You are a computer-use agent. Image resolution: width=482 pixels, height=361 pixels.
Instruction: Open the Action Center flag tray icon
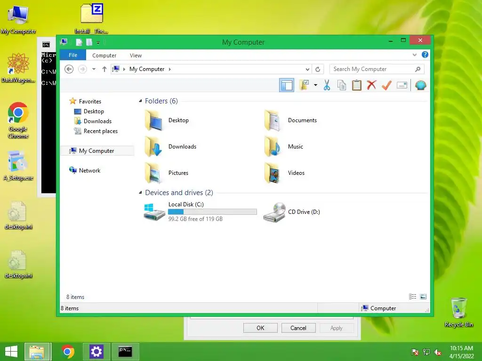[x=415, y=352]
